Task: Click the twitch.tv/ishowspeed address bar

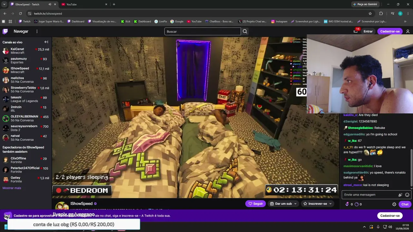Action: (197, 14)
